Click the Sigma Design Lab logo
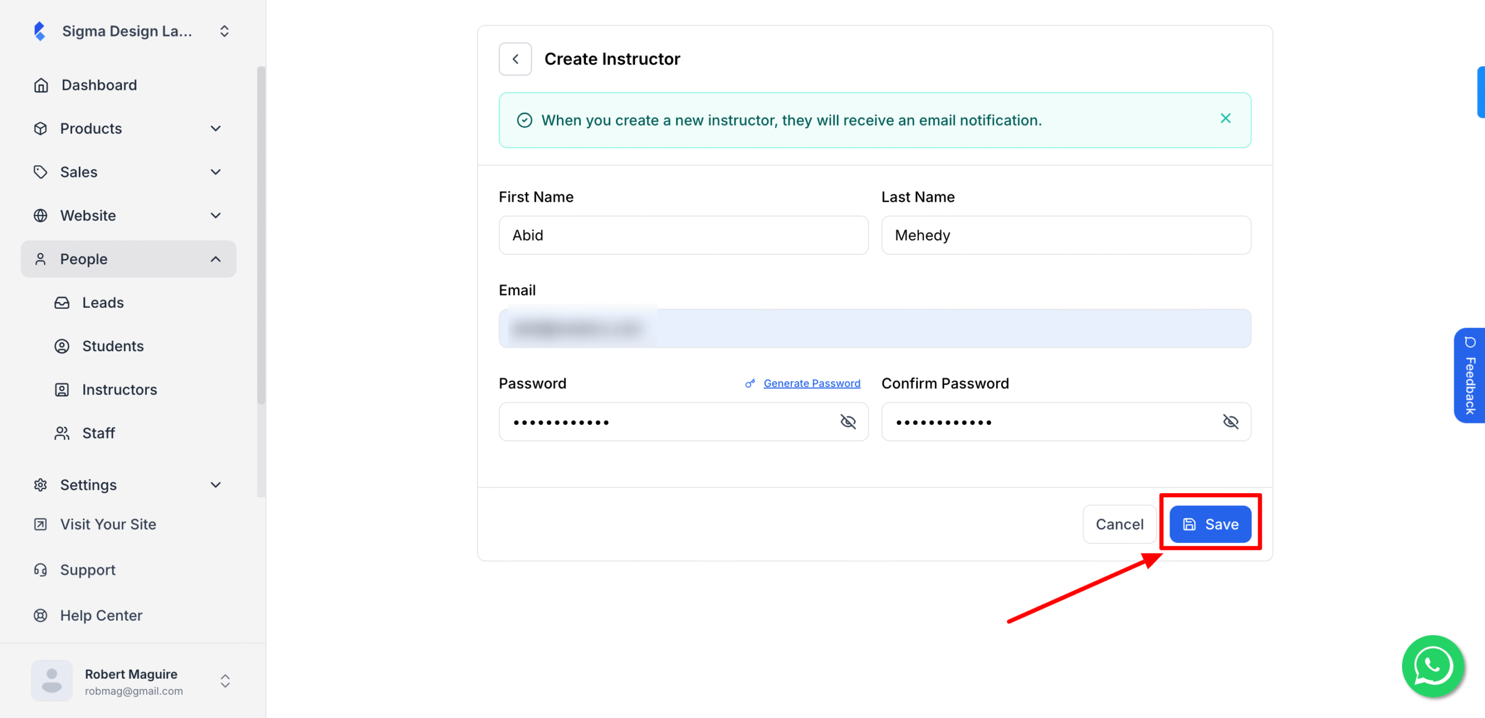This screenshot has height=718, width=1485. [x=39, y=31]
